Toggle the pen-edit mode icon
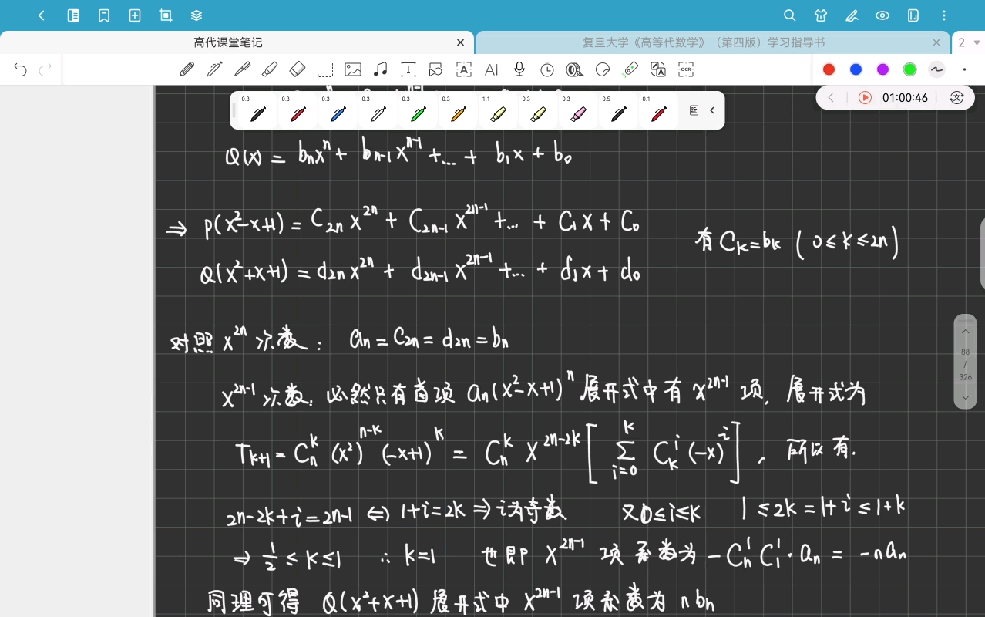Viewport: 985px width, 617px height. (852, 15)
